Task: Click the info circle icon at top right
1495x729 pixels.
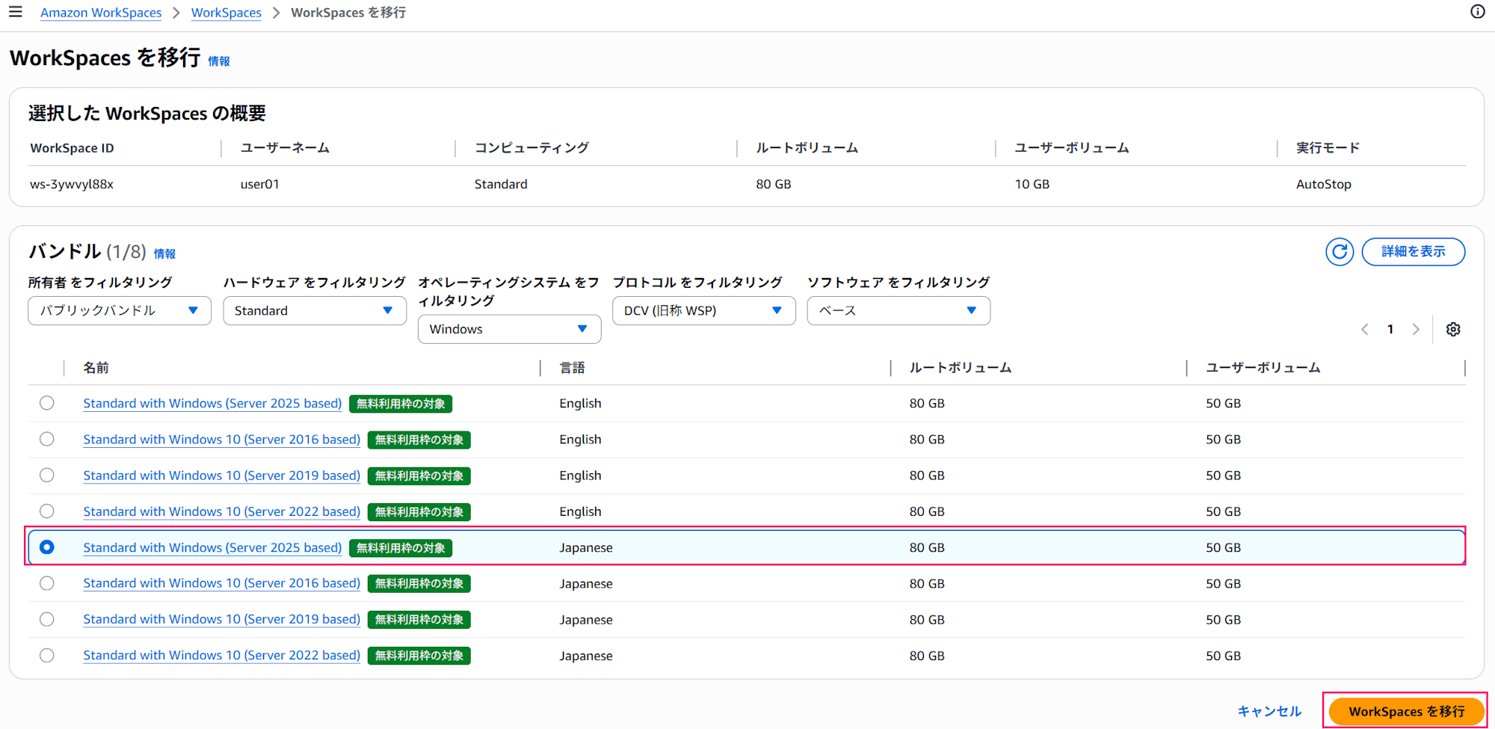Action: 1477,12
